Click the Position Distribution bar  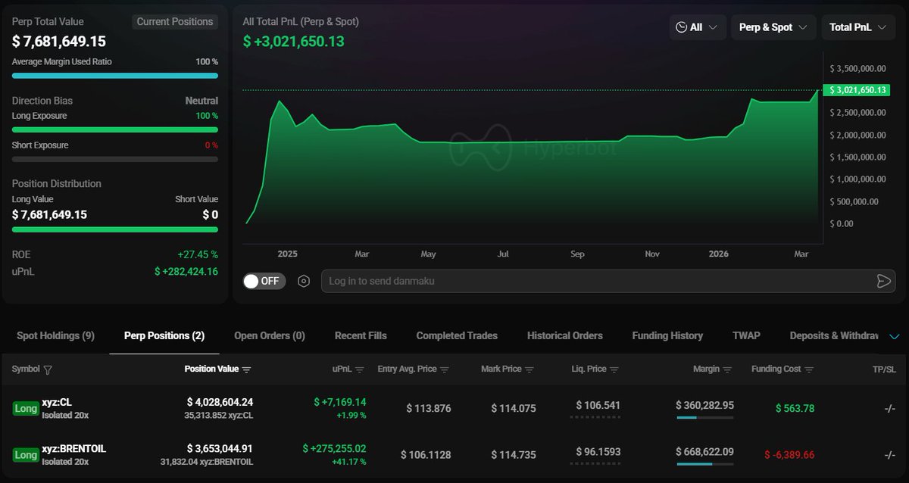coord(115,229)
